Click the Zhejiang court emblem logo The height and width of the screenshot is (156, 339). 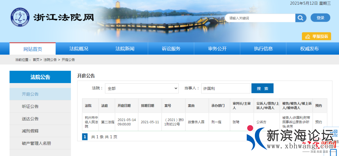coord(21,17)
